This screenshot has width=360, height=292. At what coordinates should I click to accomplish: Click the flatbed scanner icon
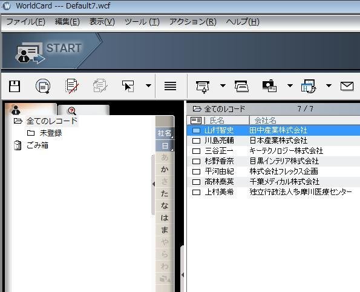click(x=241, y=86)
